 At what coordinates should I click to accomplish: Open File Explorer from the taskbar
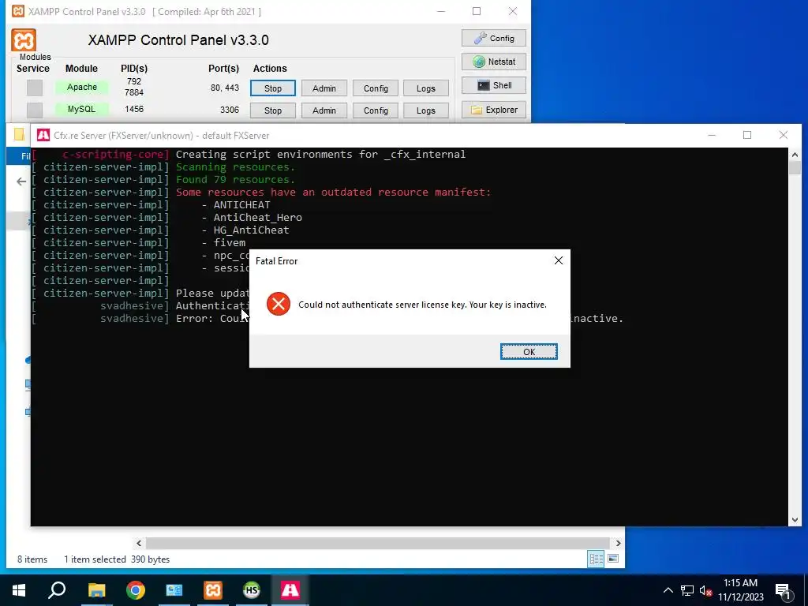click(96, 590)
